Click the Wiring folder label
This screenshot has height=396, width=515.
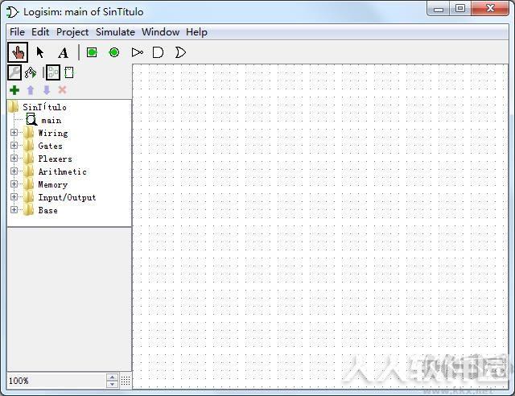pos(53,133)
